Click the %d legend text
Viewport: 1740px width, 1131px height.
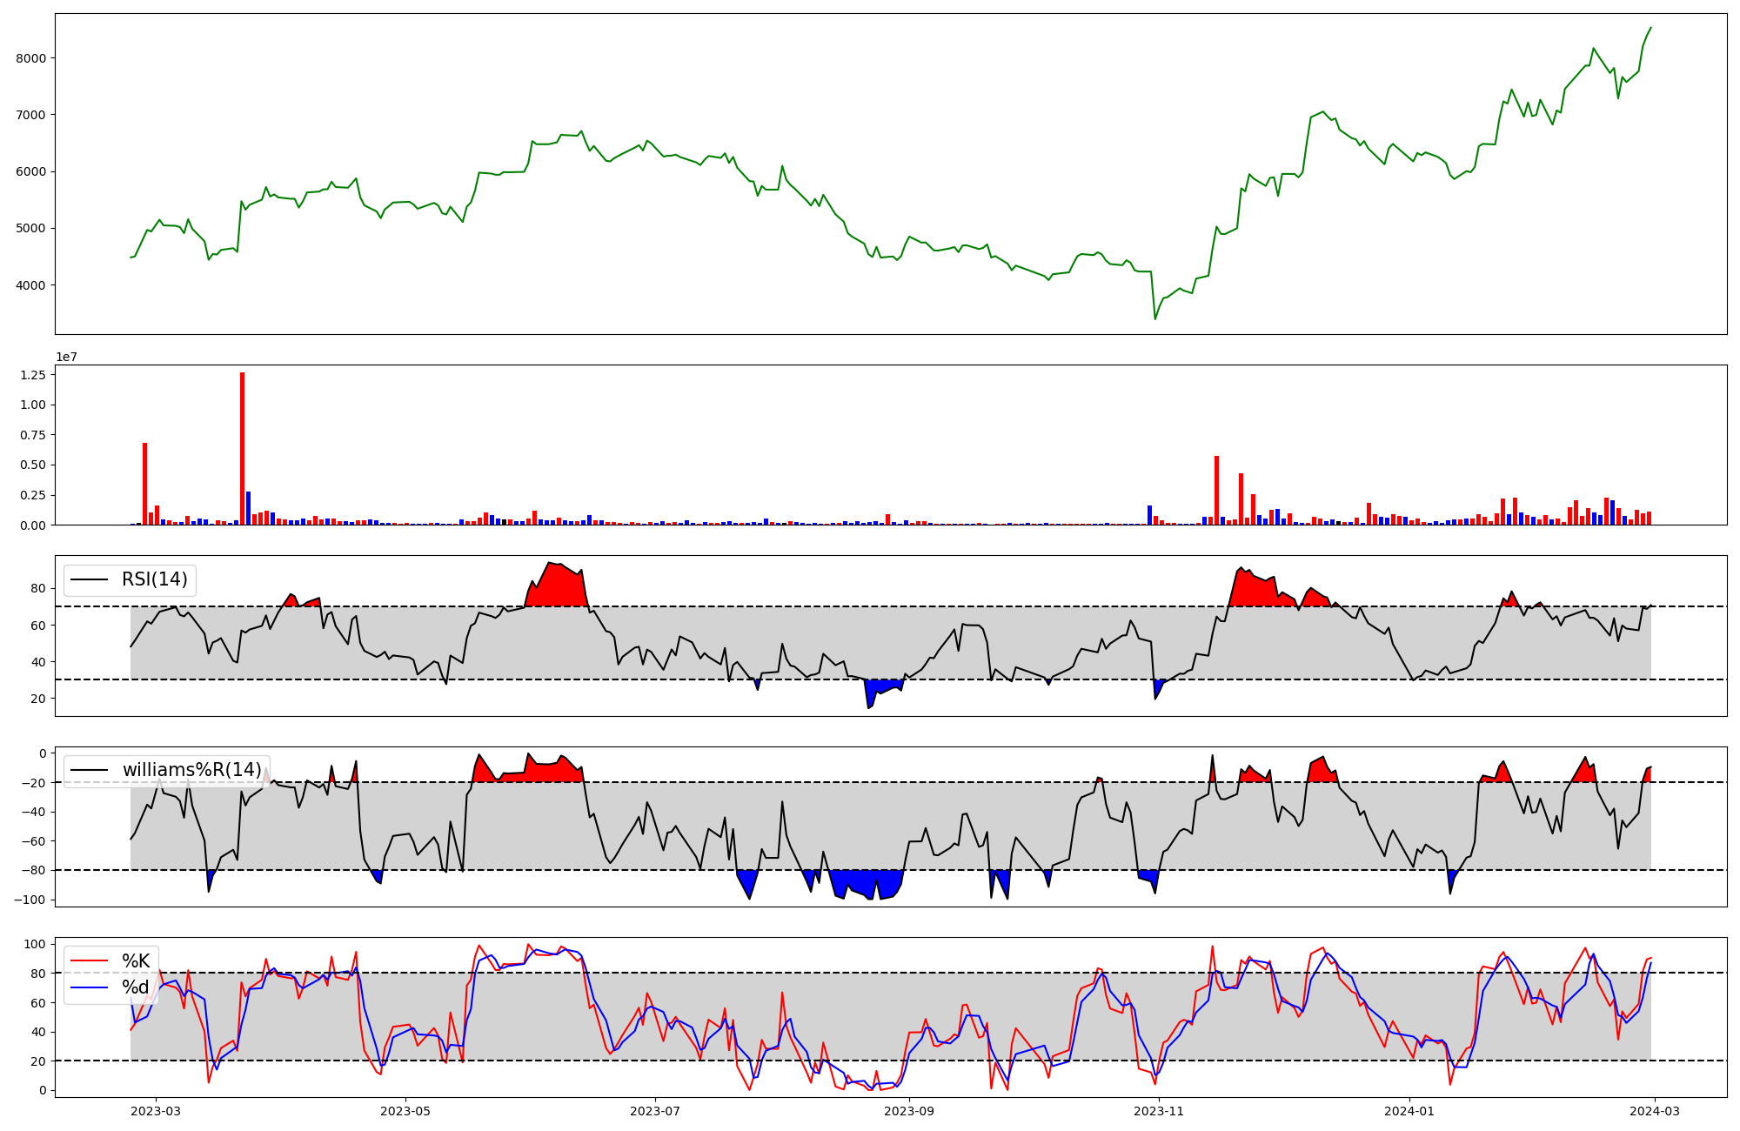pyautogui.click(x=136, y=987)
